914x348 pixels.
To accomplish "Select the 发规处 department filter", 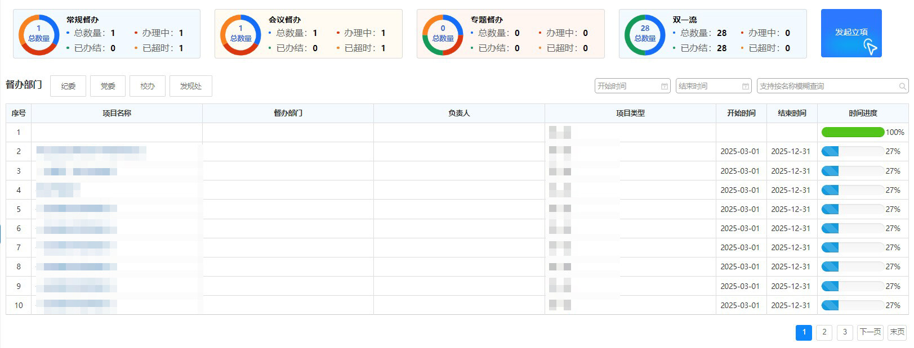I will [x=191, y=86].
